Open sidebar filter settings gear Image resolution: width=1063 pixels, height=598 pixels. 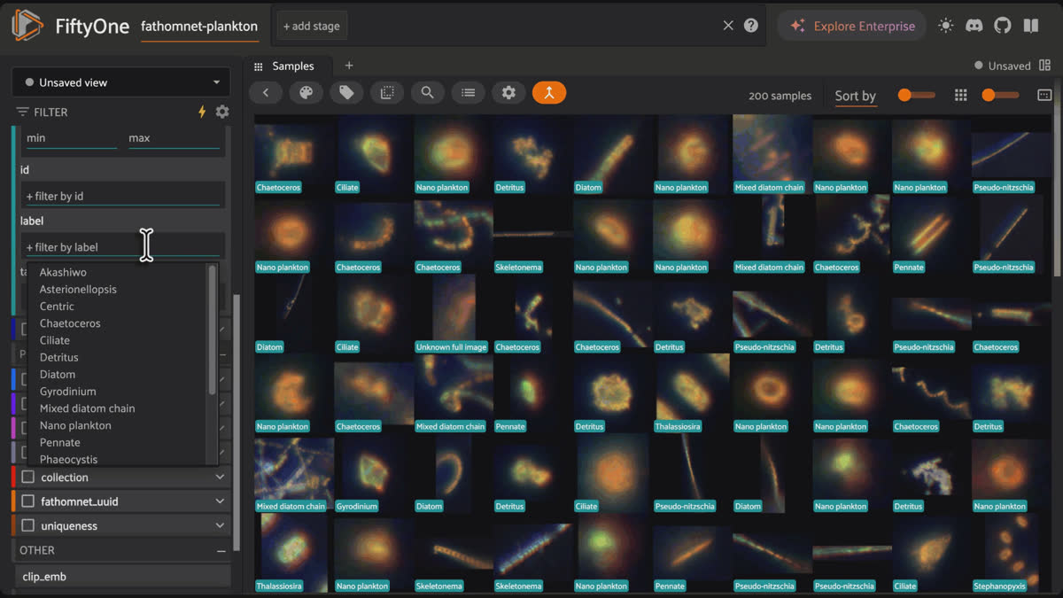click(222, 112)
